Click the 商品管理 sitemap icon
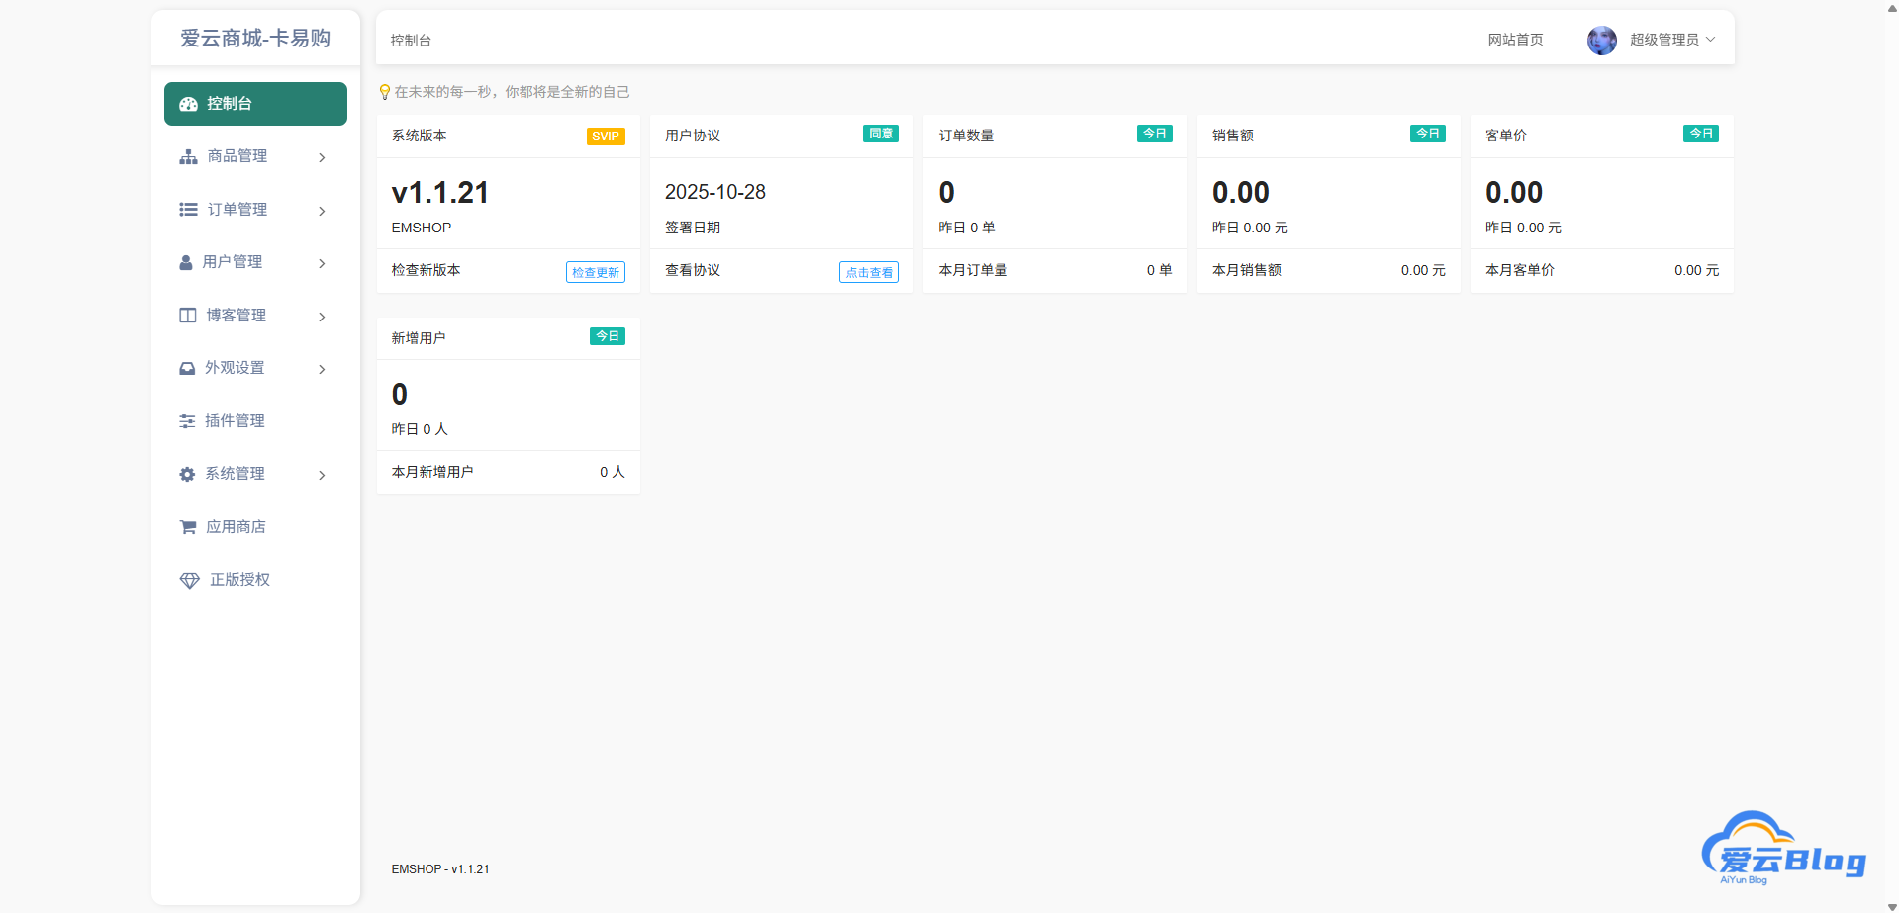Viewport: 1899px width, 913px height. click(188, 156)
